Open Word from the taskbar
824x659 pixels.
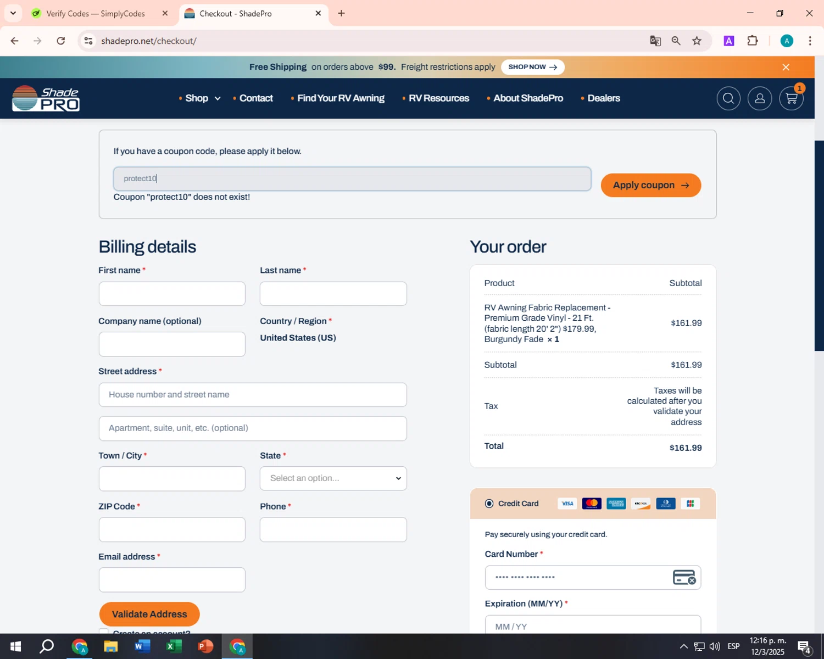(x=142, y=646)
